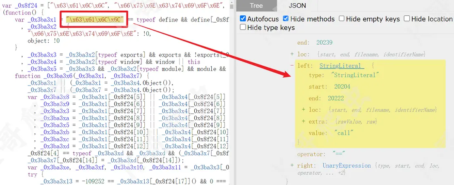Screen dimensions: 454x185
Task: Select the value "call" in the tree
Action: (344, 133)
